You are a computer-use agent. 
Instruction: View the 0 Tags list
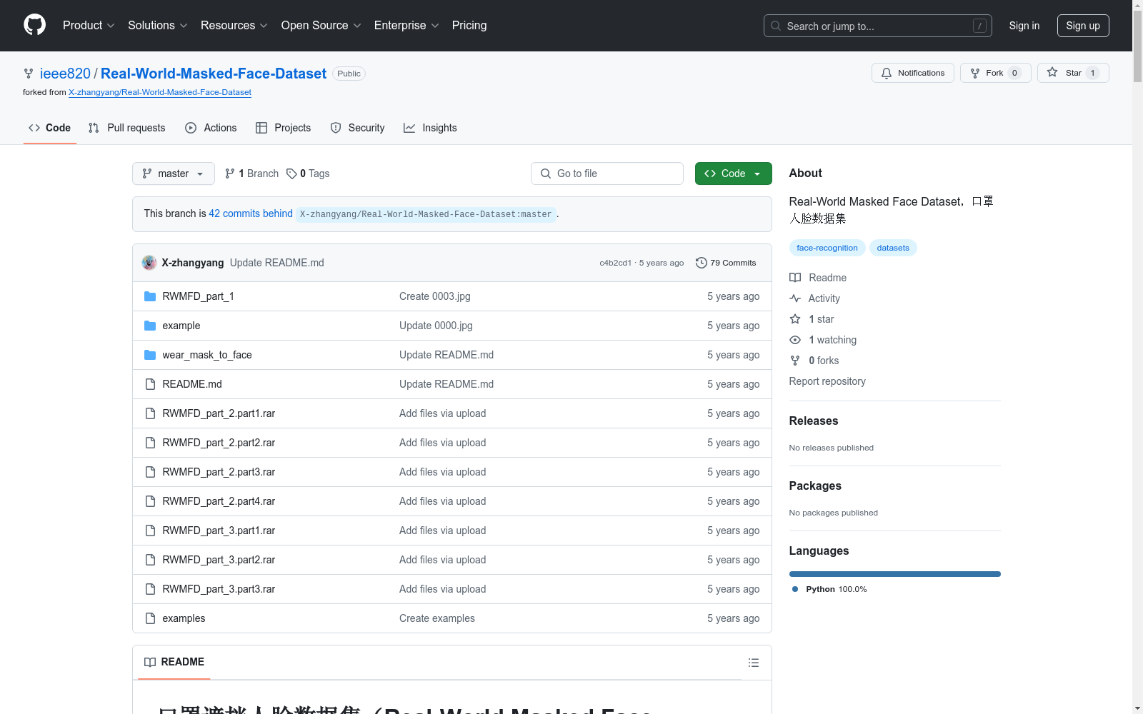(x=308, y=174)
